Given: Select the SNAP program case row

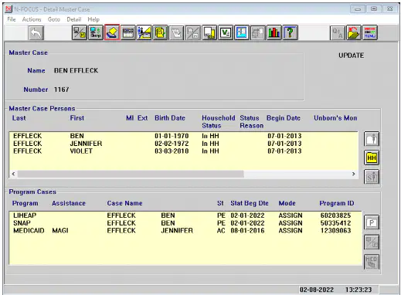Looking at the screenshot, I should tap(185, 223).
